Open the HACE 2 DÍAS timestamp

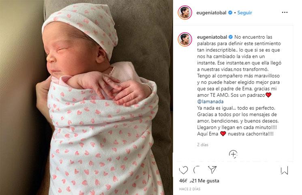click(190, 189)
